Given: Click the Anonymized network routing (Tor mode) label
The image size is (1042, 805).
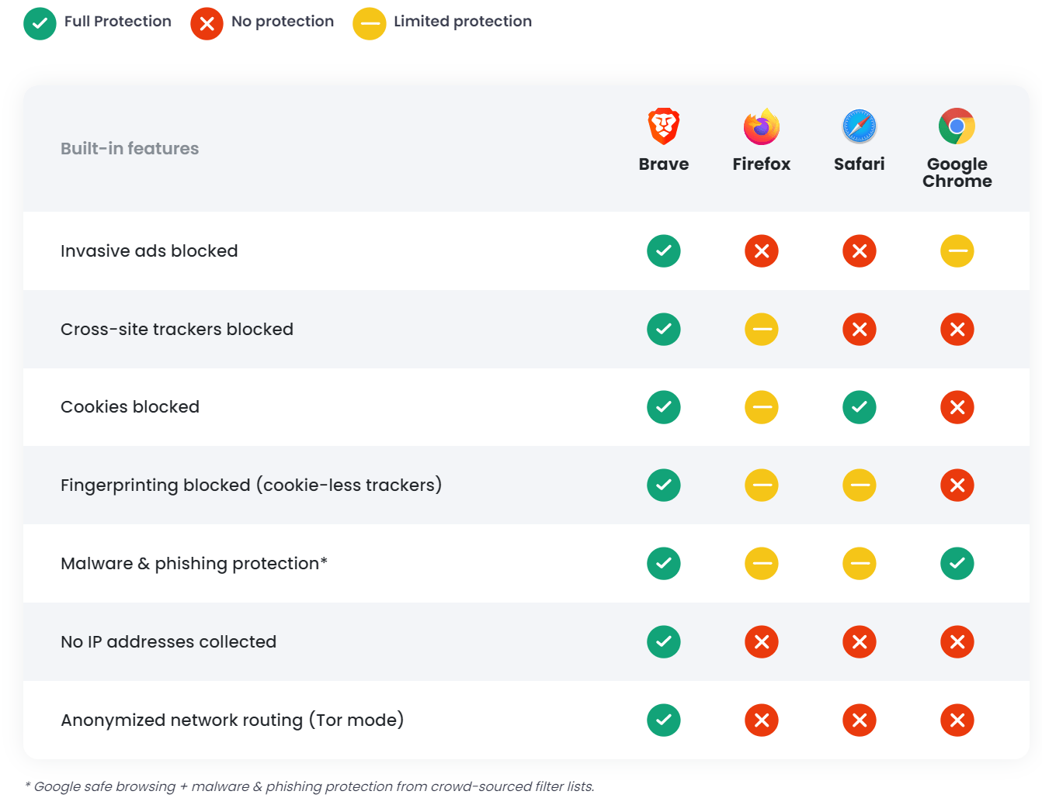Looking at the screenshot, I should pos(232,720).
